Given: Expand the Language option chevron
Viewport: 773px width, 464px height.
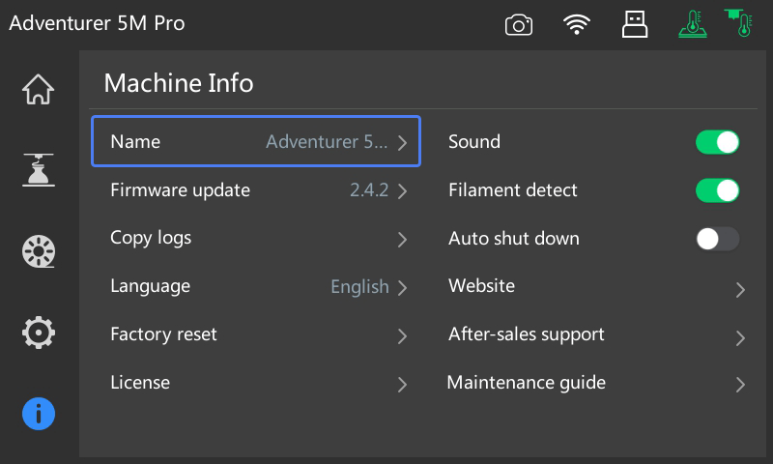Looking at the screenshot, I should (402, 287).
